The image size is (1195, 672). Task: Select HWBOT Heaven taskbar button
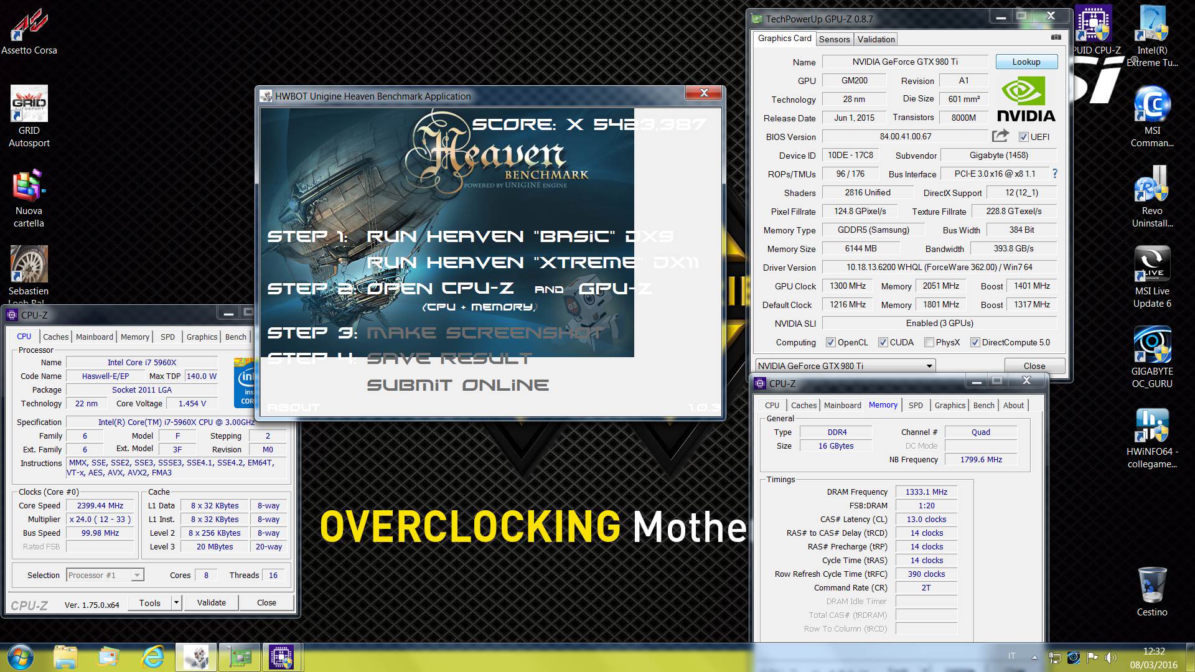(x=196, y=657)
